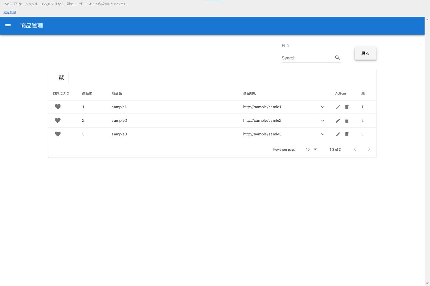This screenshot has height=286, width=430.
Task: Open the 利用規約 link
Action: pyautogui.click(x=9, y=12)
